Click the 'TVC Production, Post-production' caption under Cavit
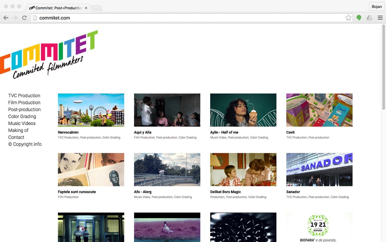386x242 pixels. 308,137
